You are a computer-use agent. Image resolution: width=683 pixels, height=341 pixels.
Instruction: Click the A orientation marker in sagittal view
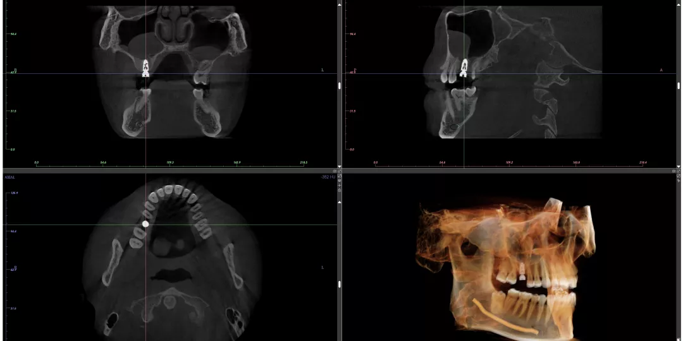pos(661,69)
